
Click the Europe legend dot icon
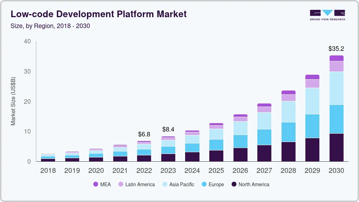203,184
